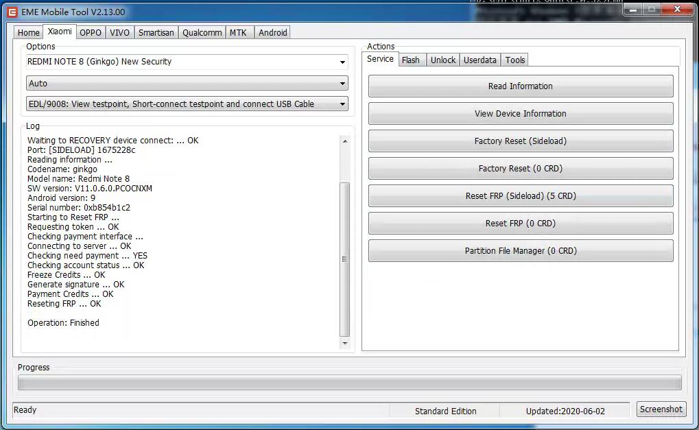Click the Read Information button

pos(521,86)
